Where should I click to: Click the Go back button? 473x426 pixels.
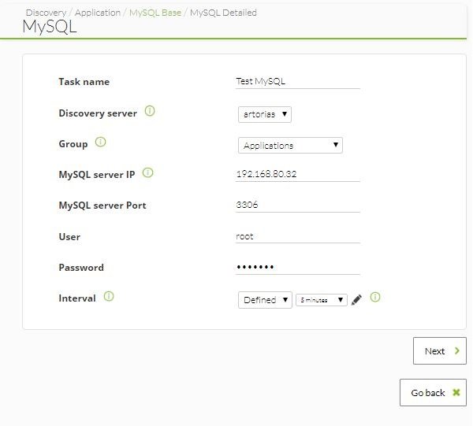coord(433,392)
